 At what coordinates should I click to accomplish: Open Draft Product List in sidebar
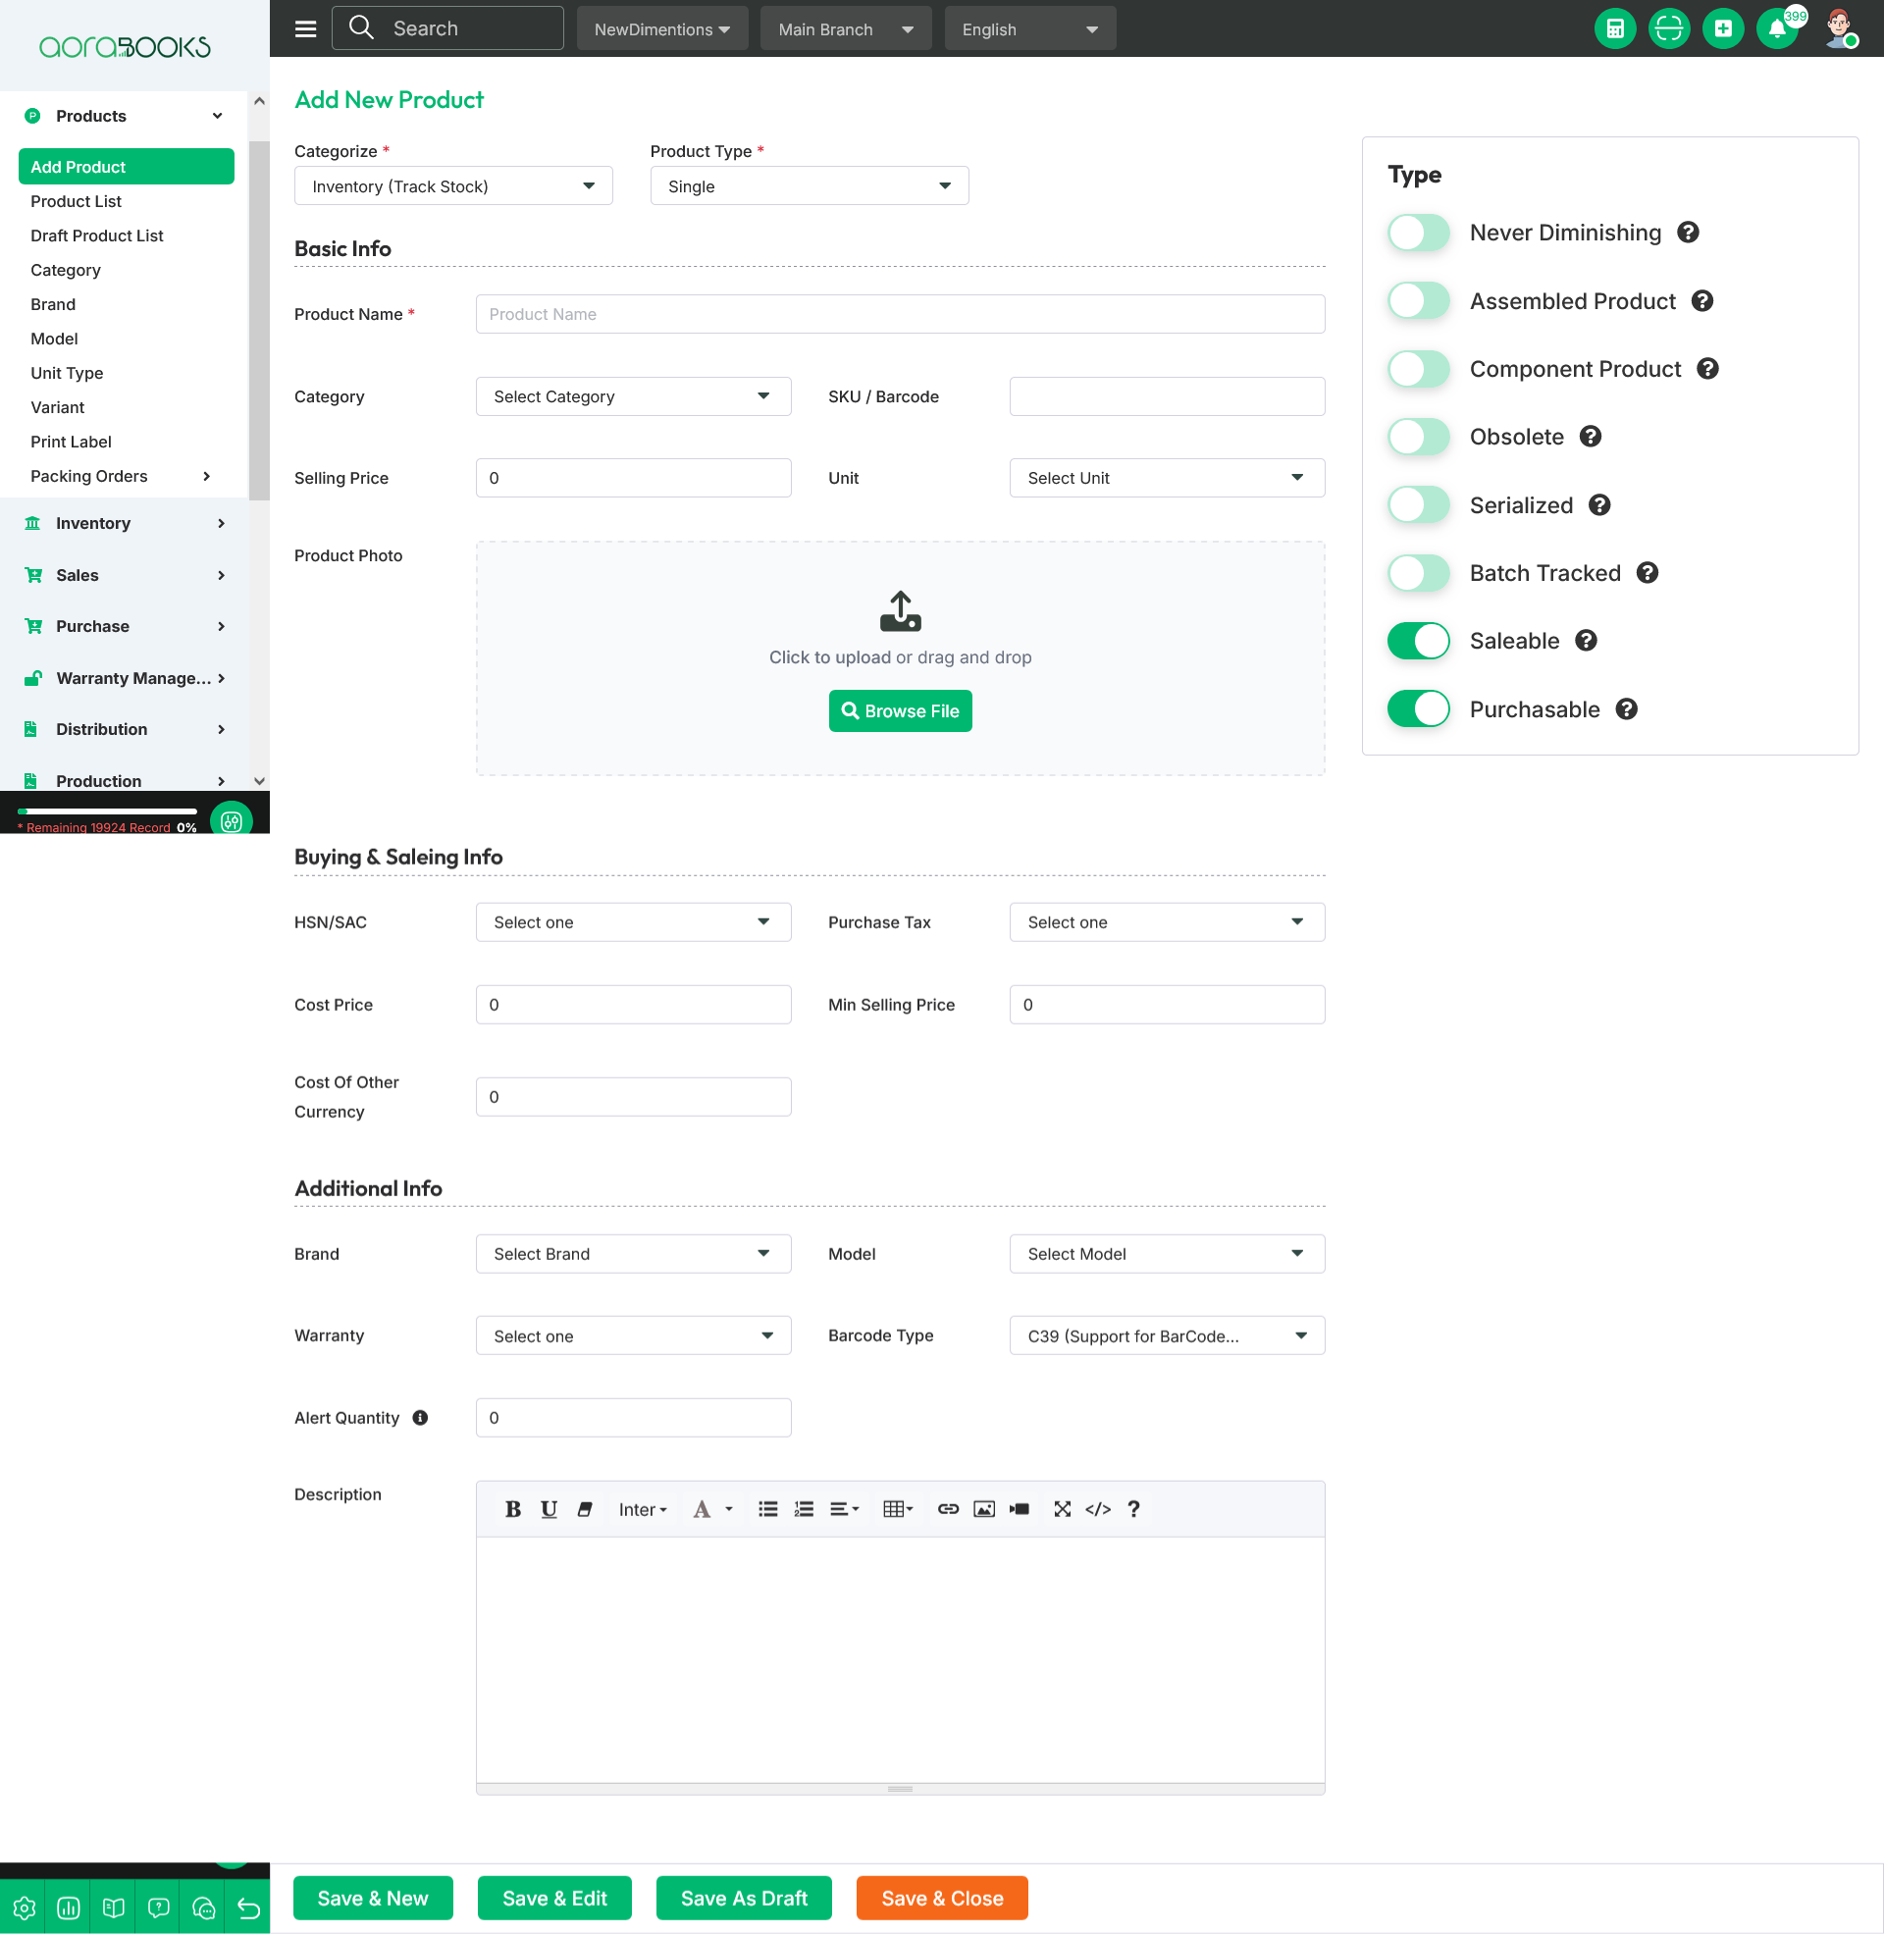tap(97, 235)
